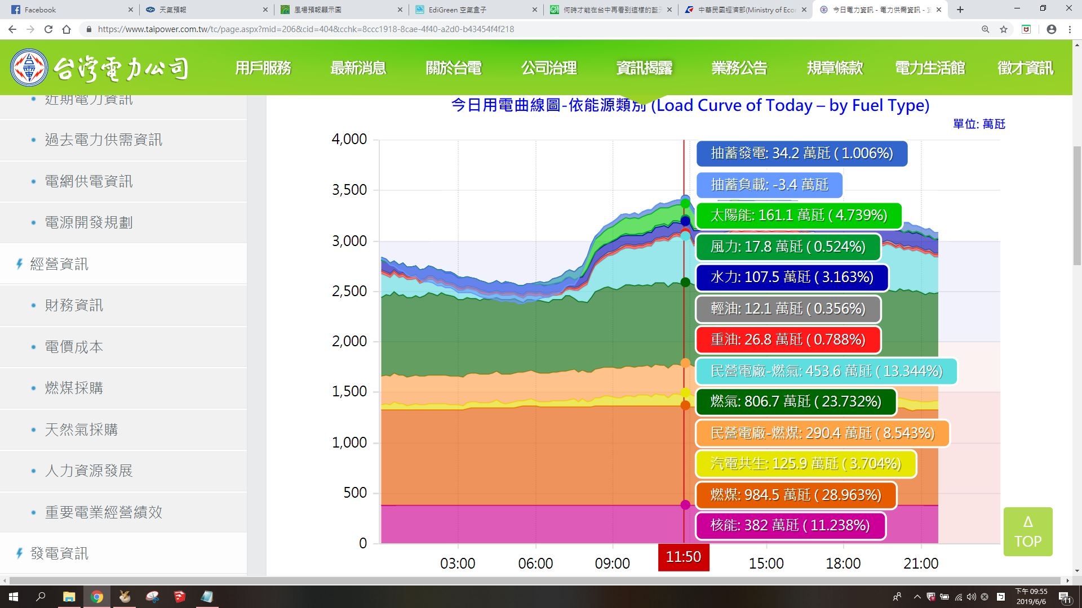The image size is (1082, 608).
Task: Click the nuclear 核能 data point on chart
Action: (x=685, y=505)
